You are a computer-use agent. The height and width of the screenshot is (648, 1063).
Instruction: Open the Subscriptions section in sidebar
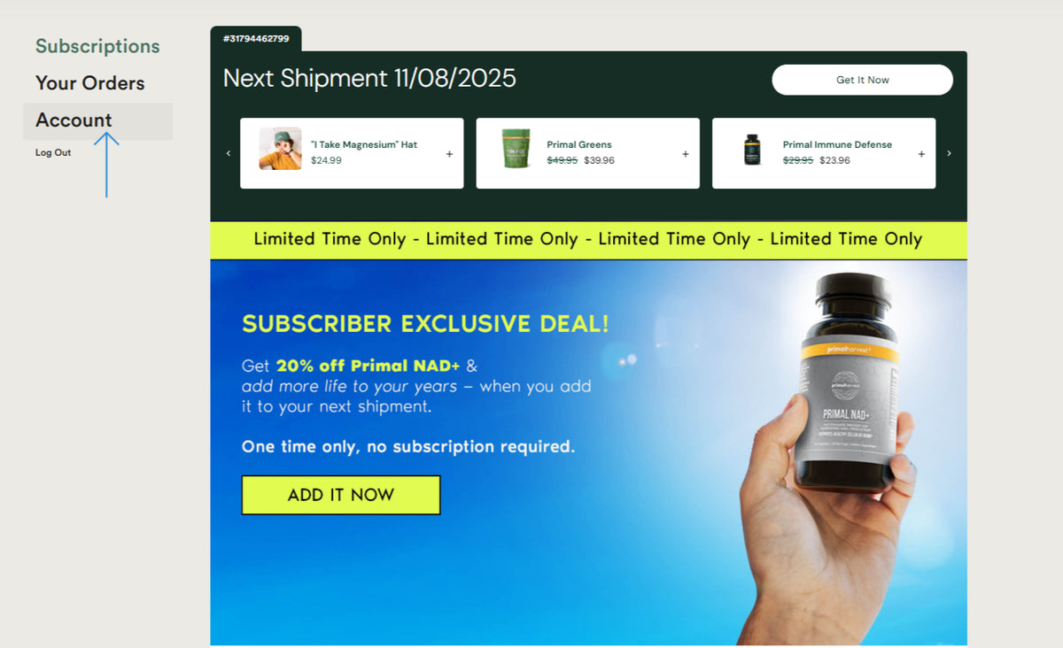click(x=97, y=46)
